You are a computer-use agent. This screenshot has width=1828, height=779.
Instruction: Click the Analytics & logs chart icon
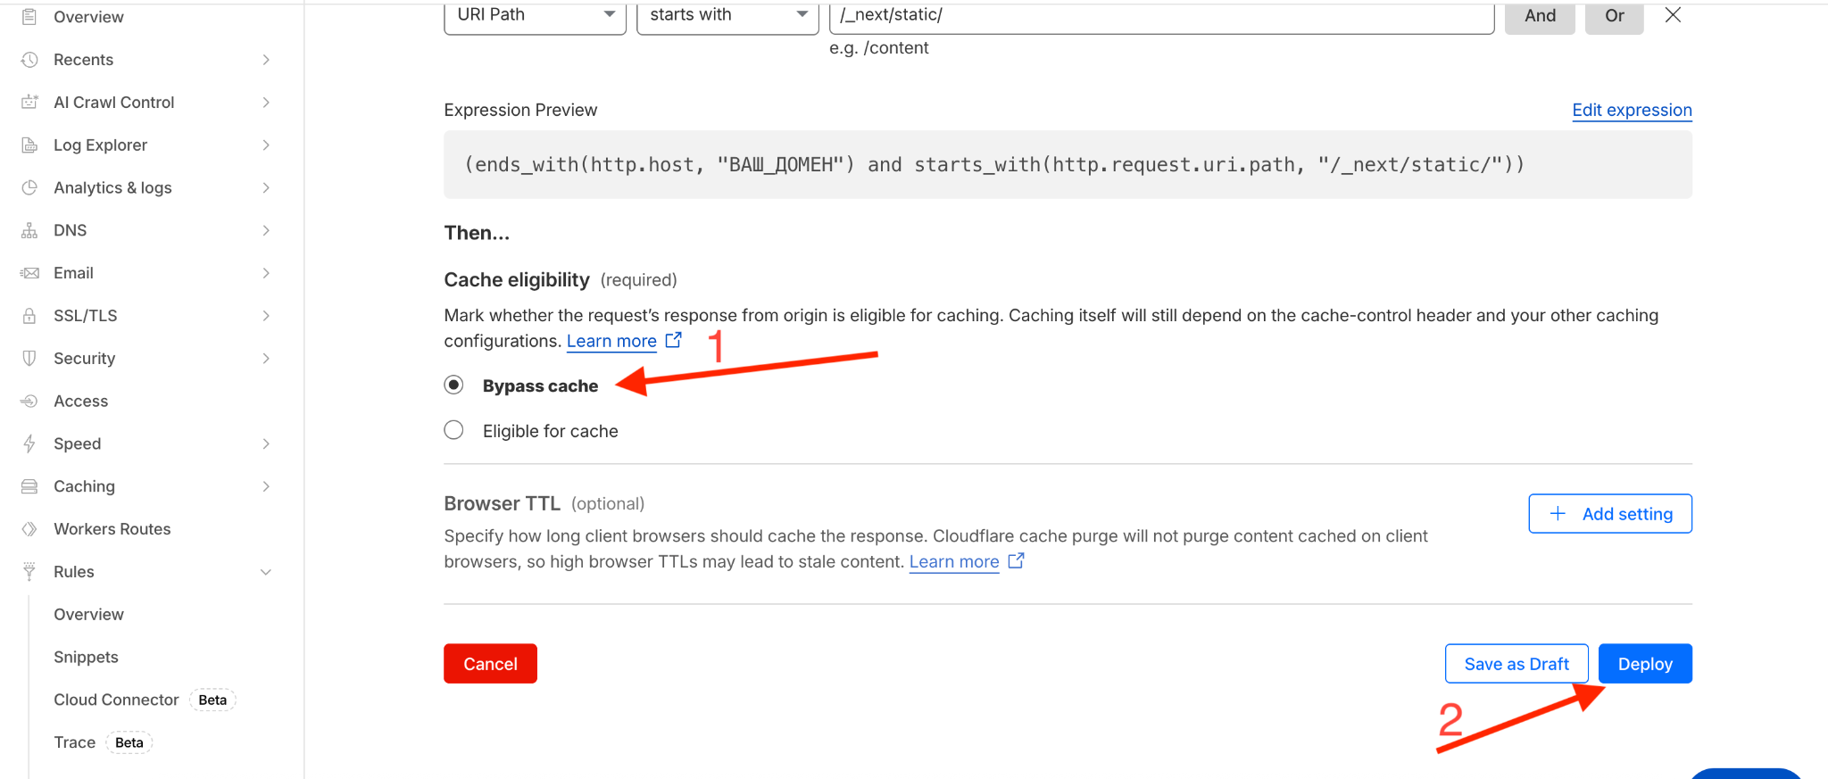click(x=29, y=187)
